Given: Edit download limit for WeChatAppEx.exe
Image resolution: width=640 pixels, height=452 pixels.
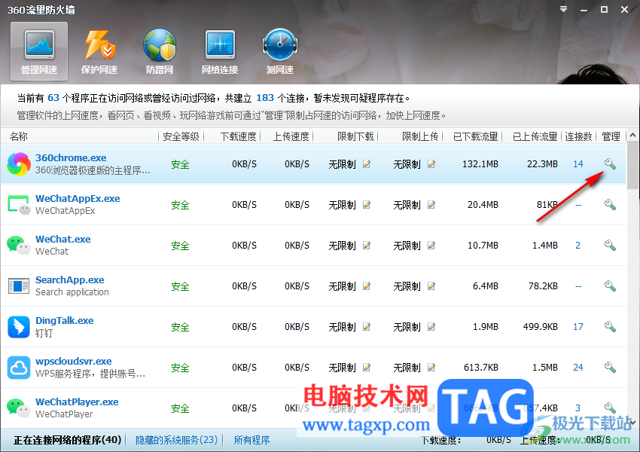Looking at the screenshot, I should (367, 205).
